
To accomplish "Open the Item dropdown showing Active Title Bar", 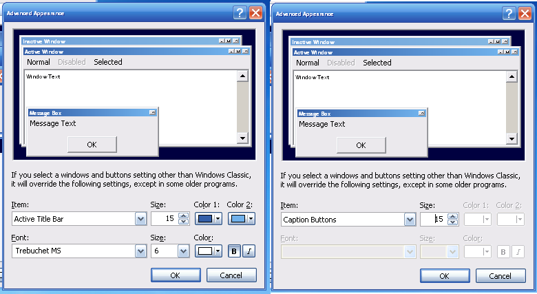I will pyautogui.click(x=140, y=219).
